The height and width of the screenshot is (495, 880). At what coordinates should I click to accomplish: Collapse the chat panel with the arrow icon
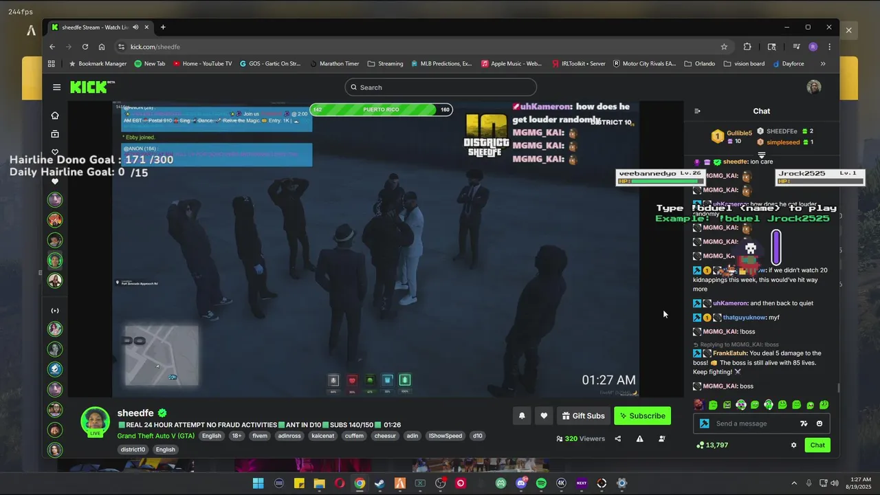[x=697, y=111]
